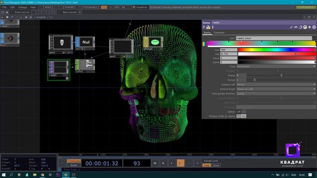Click the Alpha gradient slider
The image size is (317, 178).
click(276, 62)
